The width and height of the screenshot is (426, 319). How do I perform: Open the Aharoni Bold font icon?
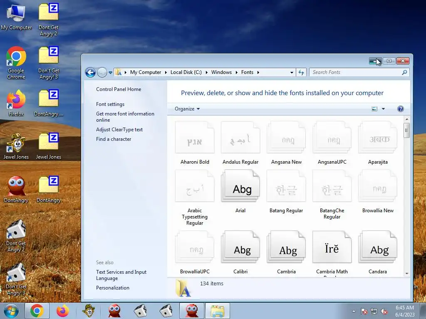pyautogui.click(x=195, y=137)
